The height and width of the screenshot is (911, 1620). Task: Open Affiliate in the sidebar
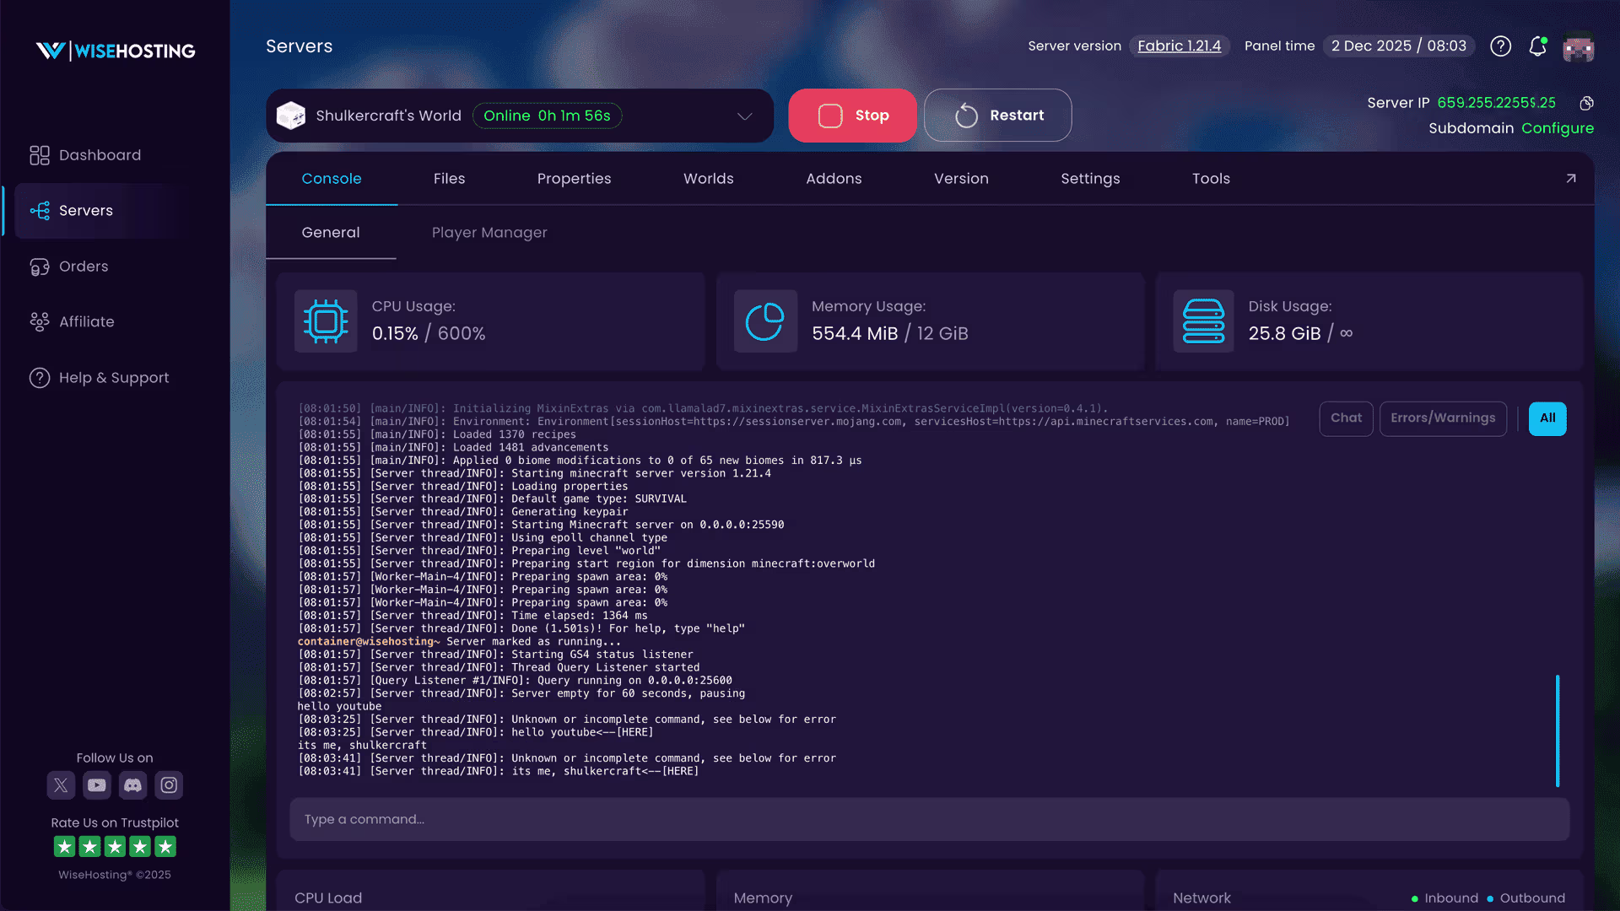click(x=72, y=321)
